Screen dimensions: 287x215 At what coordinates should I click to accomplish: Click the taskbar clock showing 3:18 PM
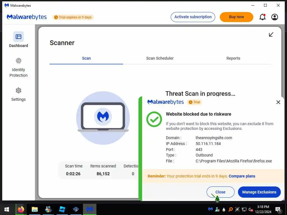point(263,209)
